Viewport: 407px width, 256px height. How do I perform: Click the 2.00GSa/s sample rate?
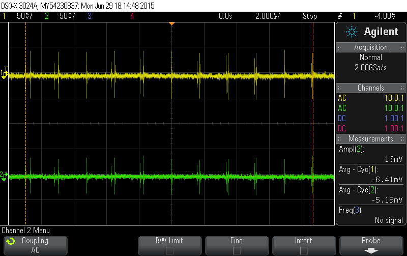371,68
